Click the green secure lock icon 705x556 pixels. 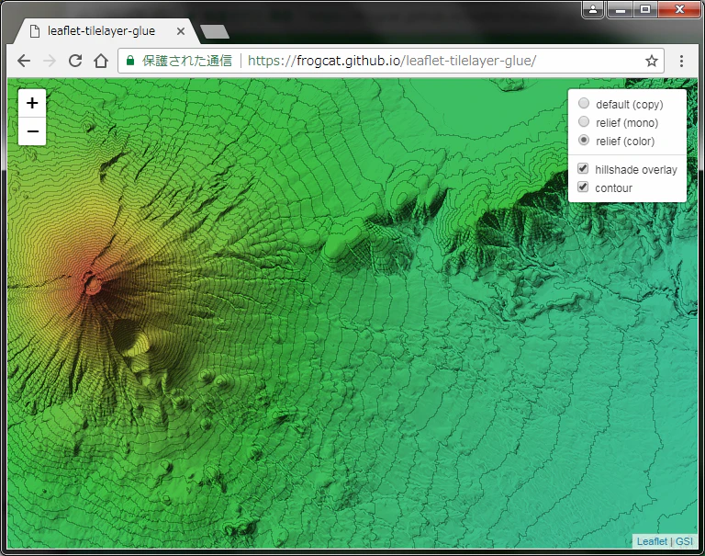click(x=130, y=61)
